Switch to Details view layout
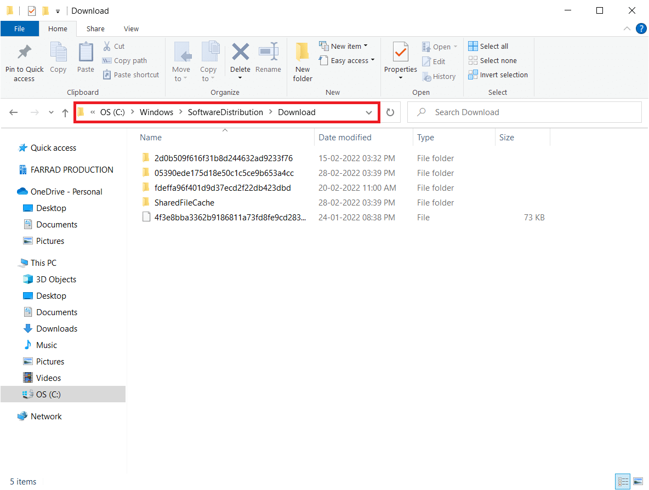The width and height of the screenshot is (649, 490). 623,481
